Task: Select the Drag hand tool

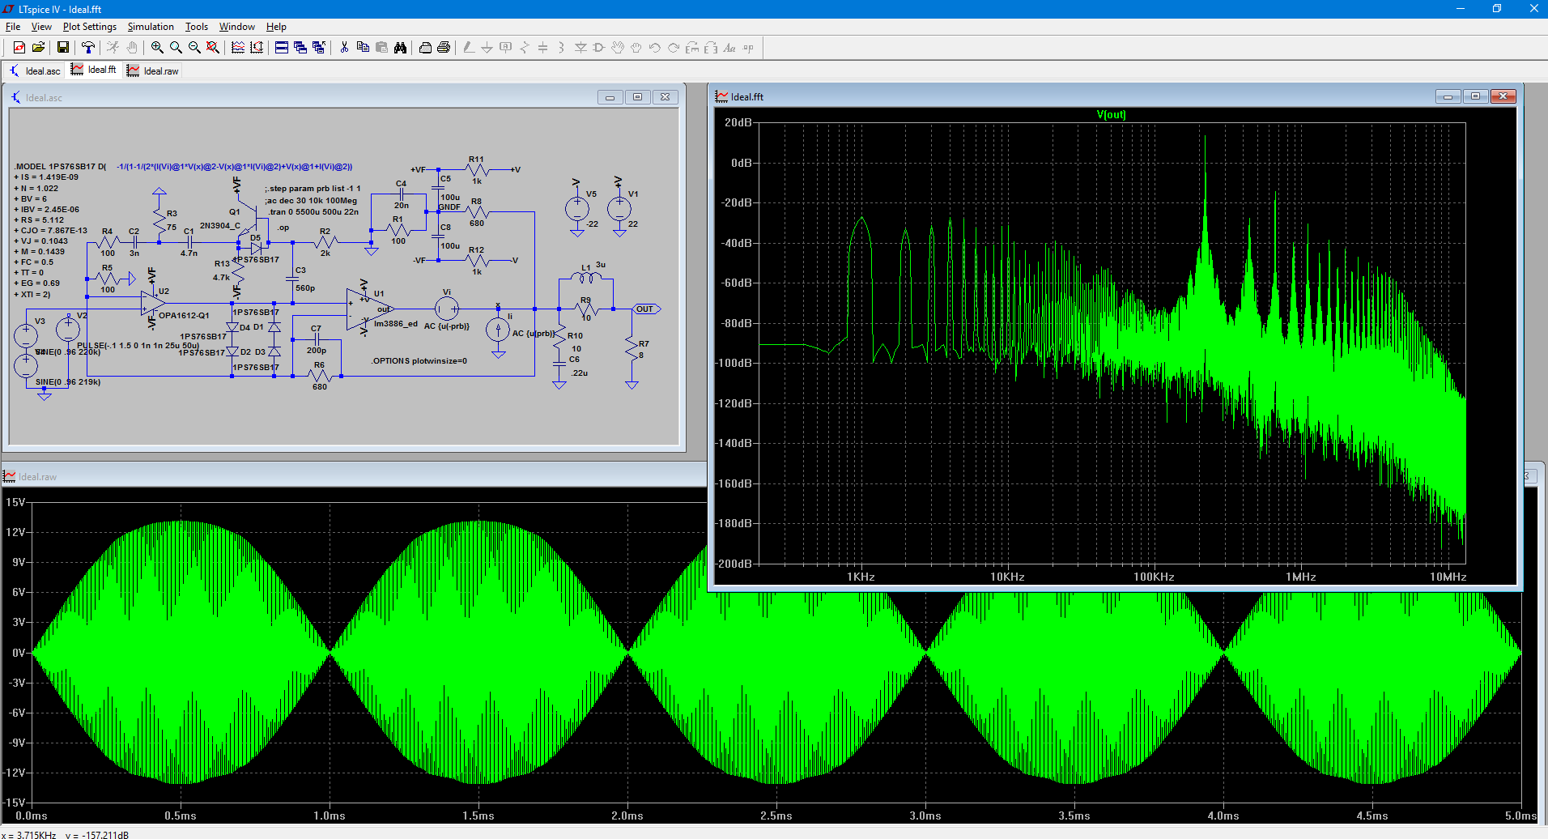Action: 636,48
